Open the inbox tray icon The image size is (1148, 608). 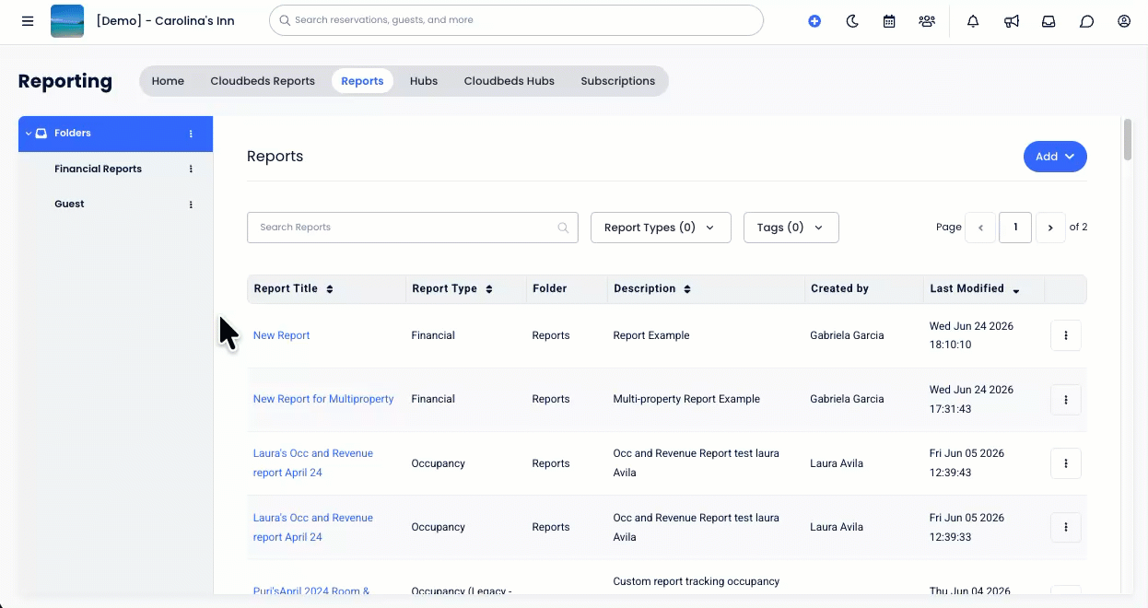click(1048, 20)
